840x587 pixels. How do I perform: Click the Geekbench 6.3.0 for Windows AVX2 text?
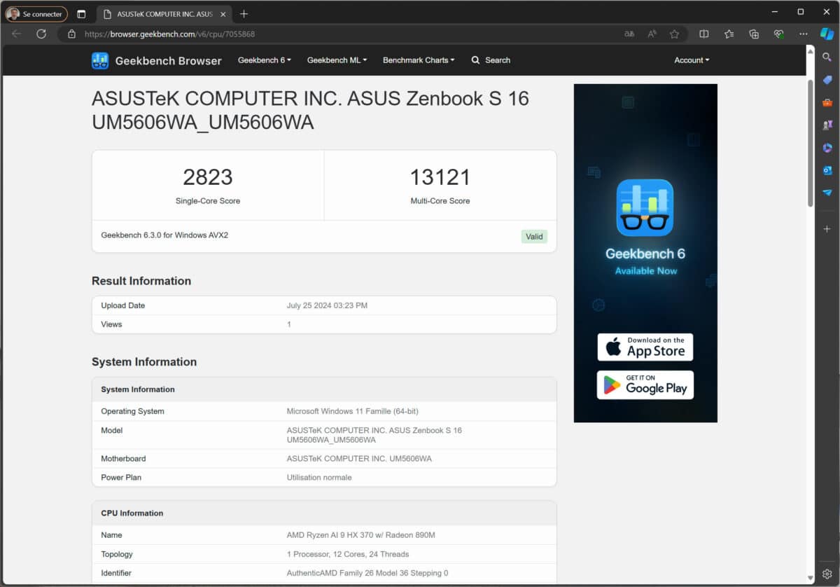point(164,235)
